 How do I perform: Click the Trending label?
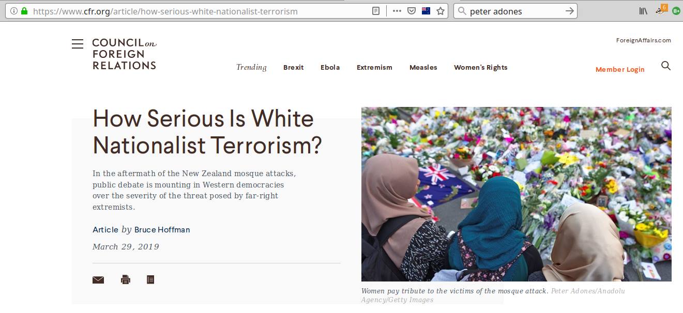(x=251, y=68)
